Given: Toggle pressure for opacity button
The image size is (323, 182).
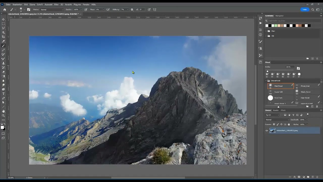Looking at the screenshot, I should pos(86,10).
